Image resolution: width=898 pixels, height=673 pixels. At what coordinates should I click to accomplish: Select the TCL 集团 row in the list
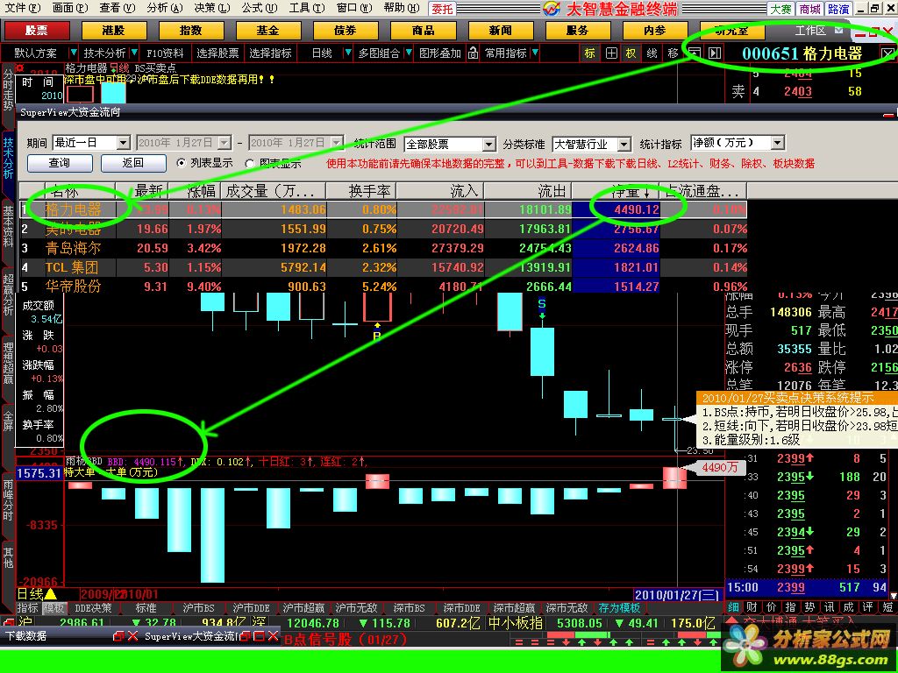tap(383, 267)
